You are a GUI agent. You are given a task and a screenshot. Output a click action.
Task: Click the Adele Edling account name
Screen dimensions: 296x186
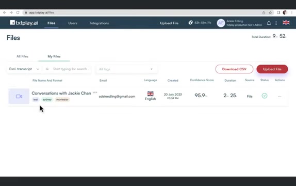point(235,21)
